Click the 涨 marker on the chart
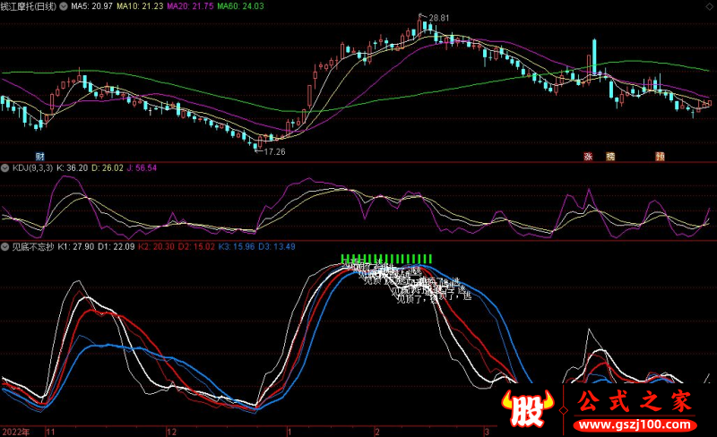The height and width of the screenshot is (437, 717). [x=589, y=156]
